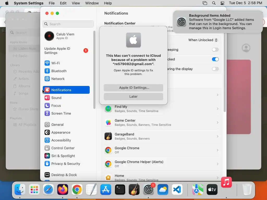Open the Help menu

pos(108,3)
